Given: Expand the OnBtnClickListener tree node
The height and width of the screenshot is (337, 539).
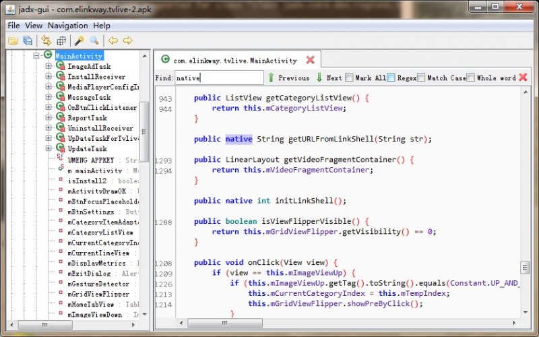Looking at the screenshot, I should coord(49,107).
